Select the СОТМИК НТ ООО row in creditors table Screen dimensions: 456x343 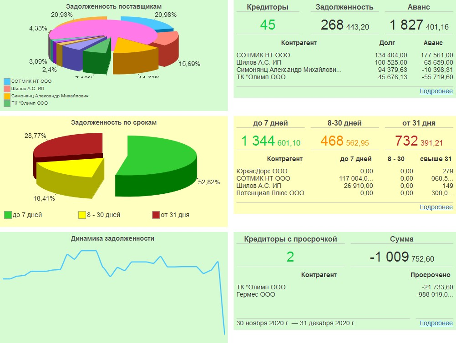click(345, 55)
